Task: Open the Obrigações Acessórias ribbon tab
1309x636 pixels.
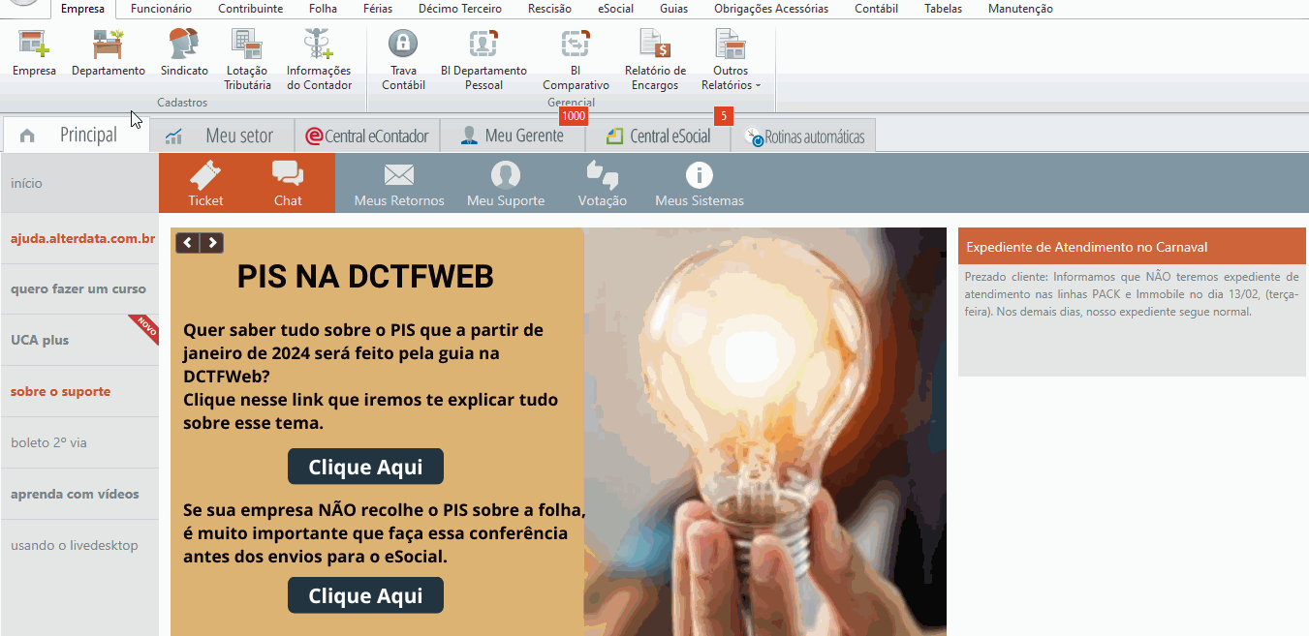Action: [771, 9]
